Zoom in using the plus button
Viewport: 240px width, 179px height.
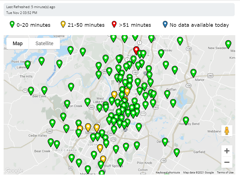coord(227,151)
